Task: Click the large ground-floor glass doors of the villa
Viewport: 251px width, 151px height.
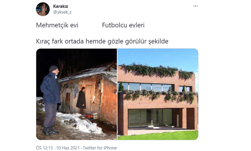Action: point(150,118)
